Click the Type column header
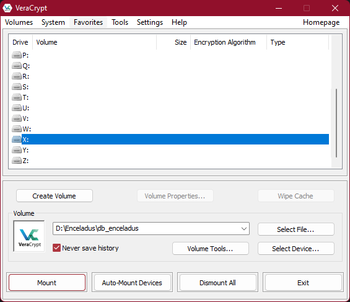The width and height of the screenshot is (350, 302). [298, 42]
